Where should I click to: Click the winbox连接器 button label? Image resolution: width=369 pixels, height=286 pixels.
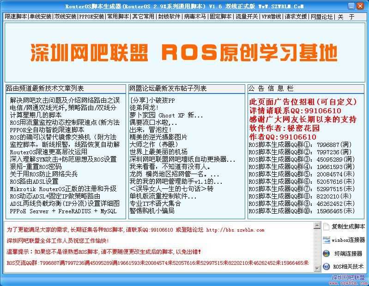348,240
